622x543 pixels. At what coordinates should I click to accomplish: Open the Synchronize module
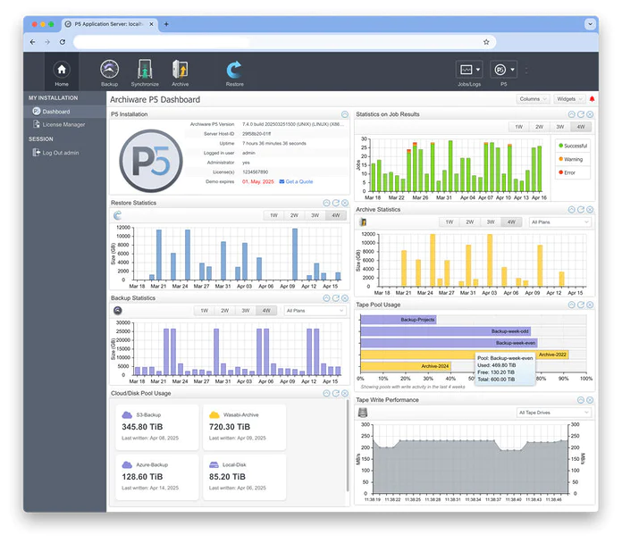[x=145, y=71]
